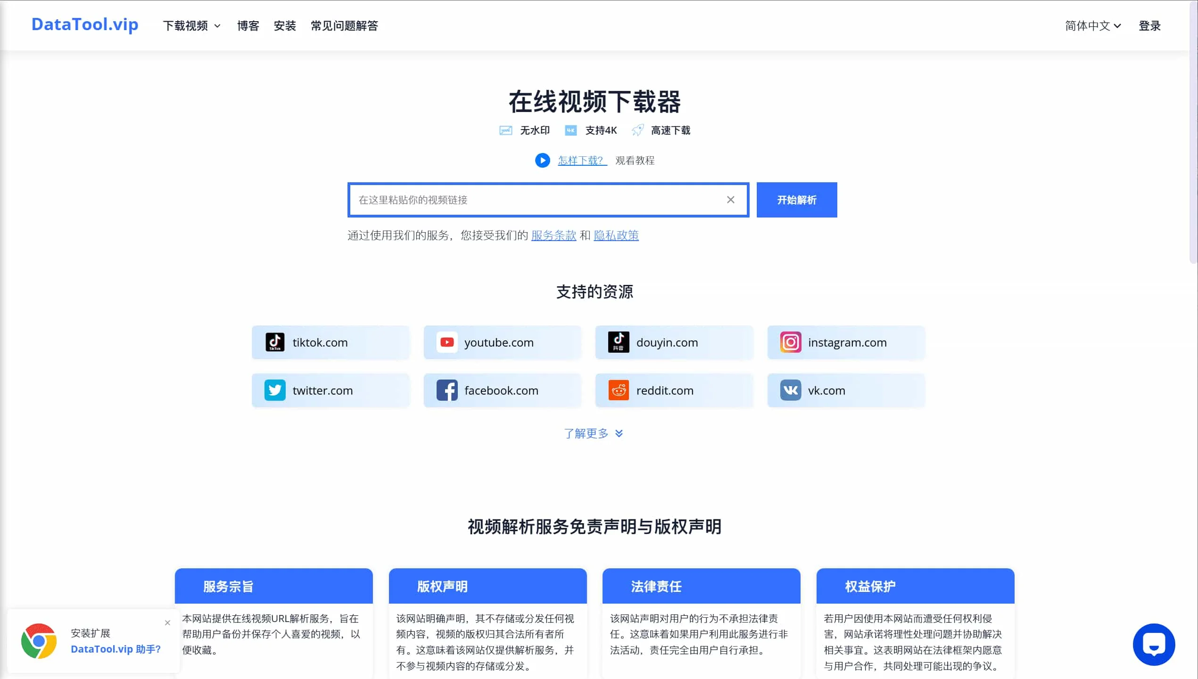Open the 安装 menu item

tap(285, 26)
